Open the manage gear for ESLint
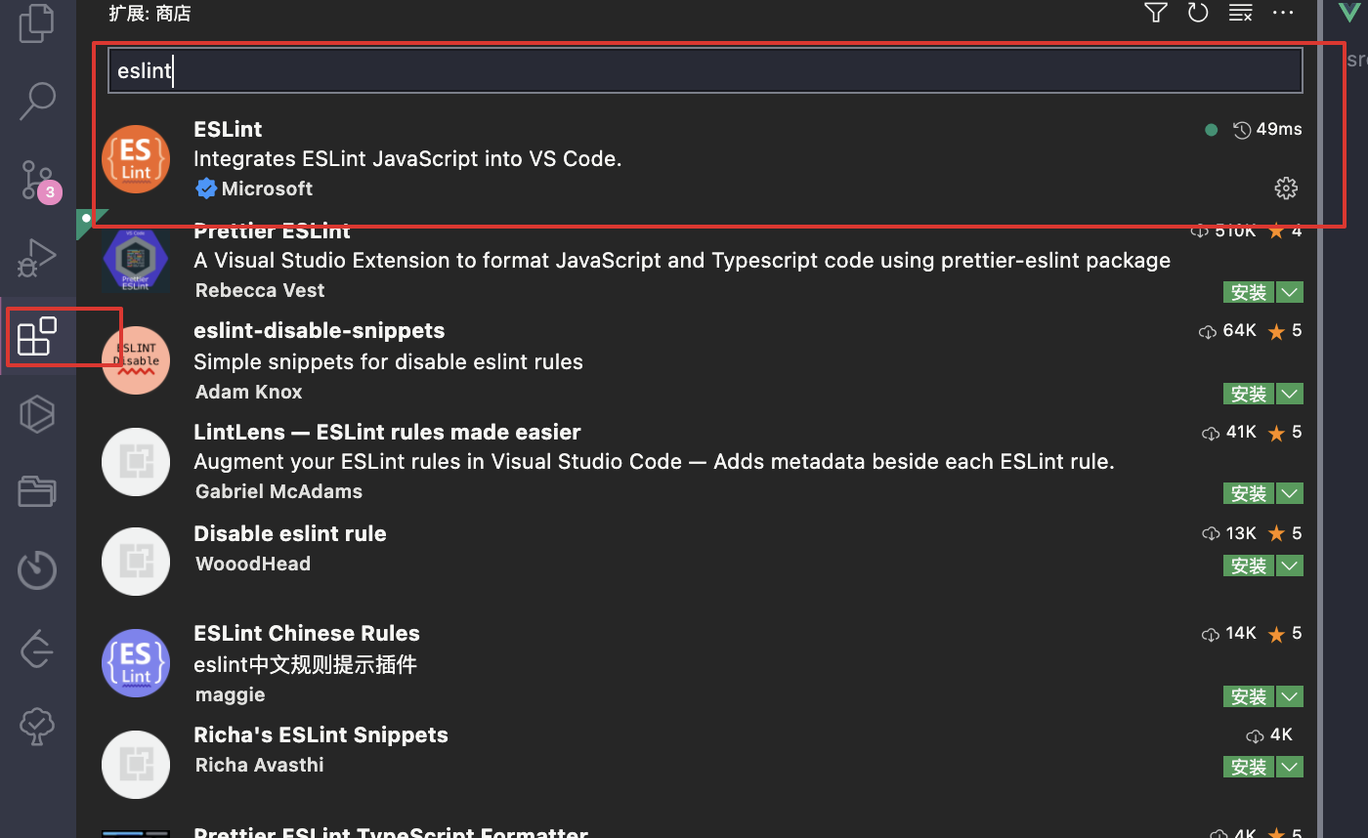The image size is (1368, 838). click(1286, 189)
